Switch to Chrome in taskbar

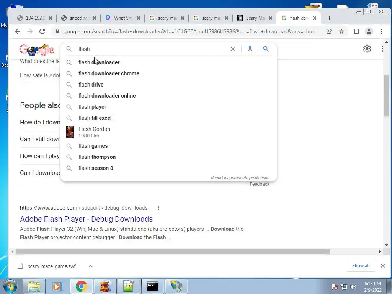[x=81, y=286]
